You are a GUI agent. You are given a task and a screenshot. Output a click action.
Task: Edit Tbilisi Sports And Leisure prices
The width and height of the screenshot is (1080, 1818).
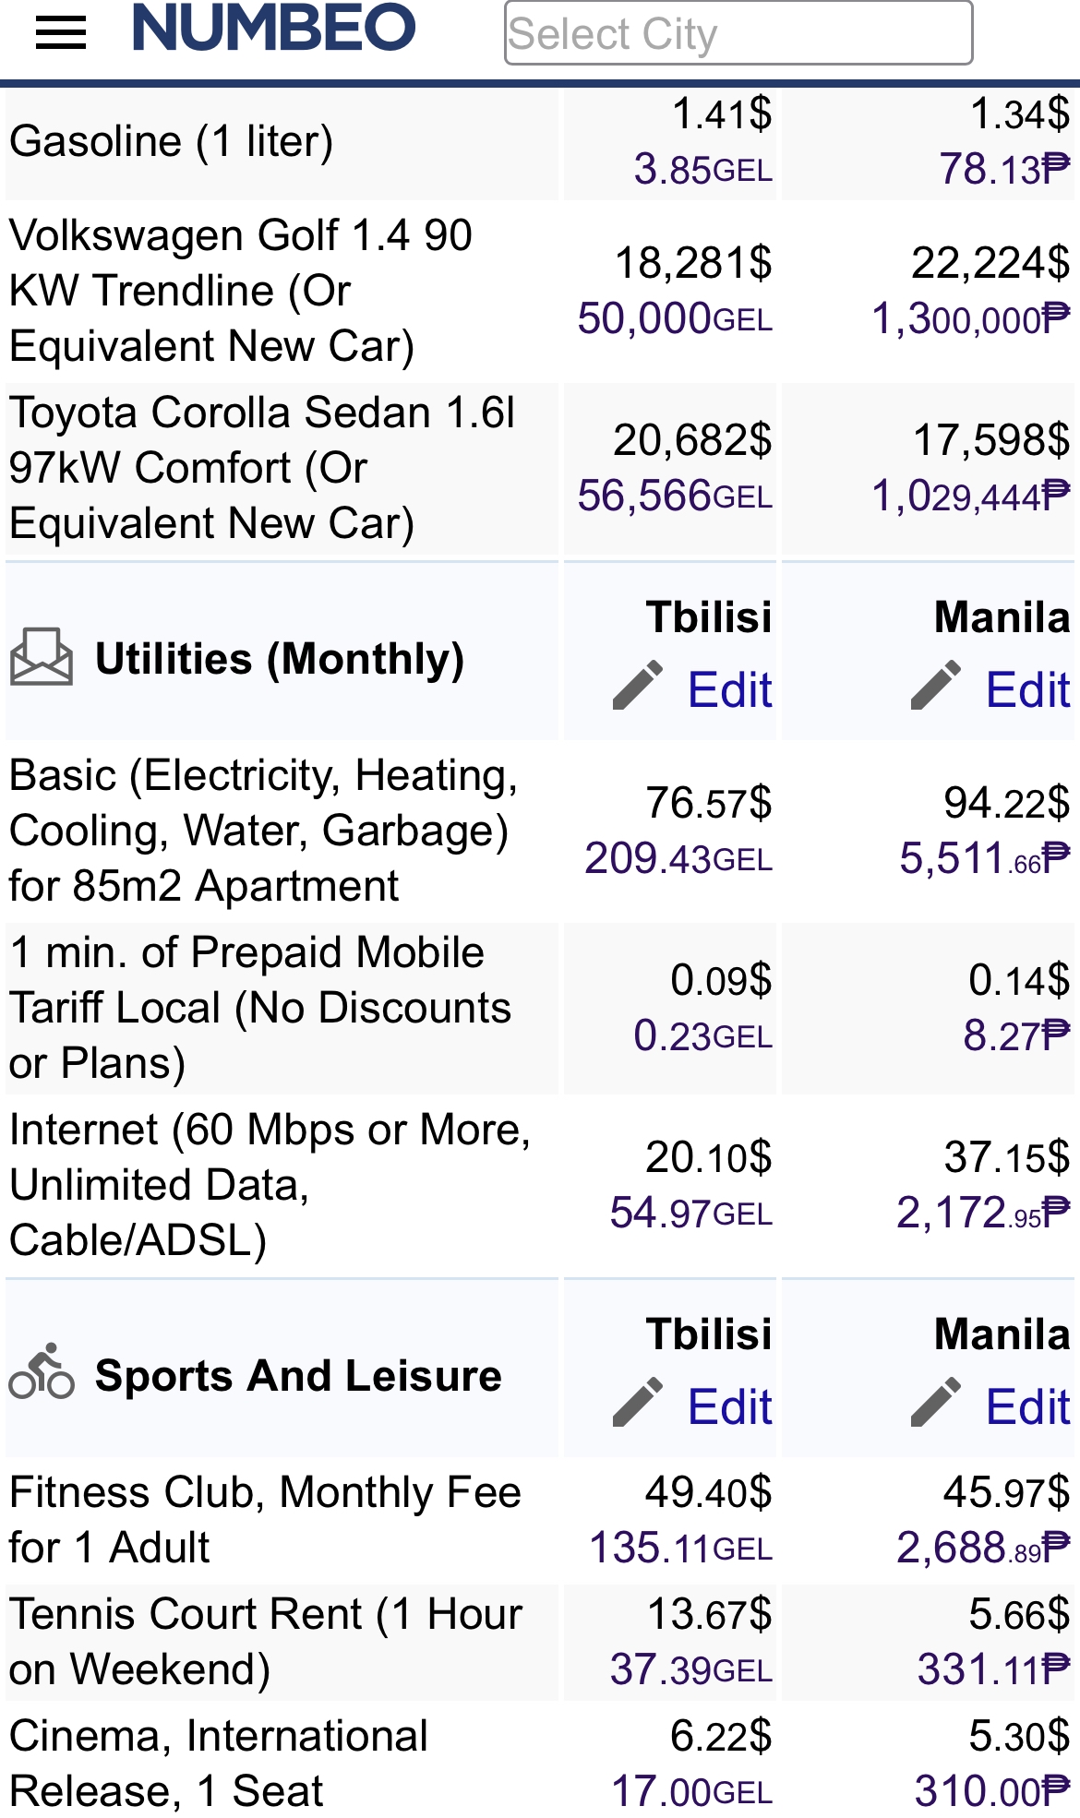pos(729,1407)
